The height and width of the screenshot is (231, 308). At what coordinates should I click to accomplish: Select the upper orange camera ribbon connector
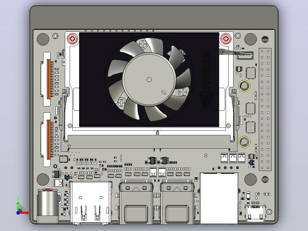49,79
